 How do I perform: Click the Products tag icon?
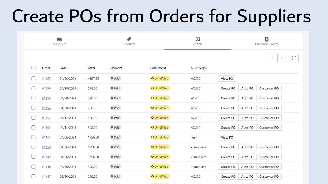pos(129,39)
